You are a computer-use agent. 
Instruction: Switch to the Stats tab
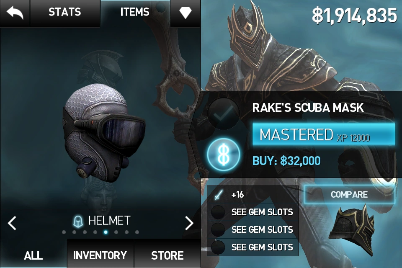pos(65,12)
